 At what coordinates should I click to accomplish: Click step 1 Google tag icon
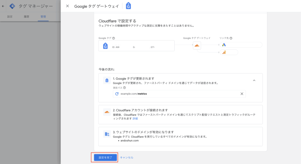(107, 80)
